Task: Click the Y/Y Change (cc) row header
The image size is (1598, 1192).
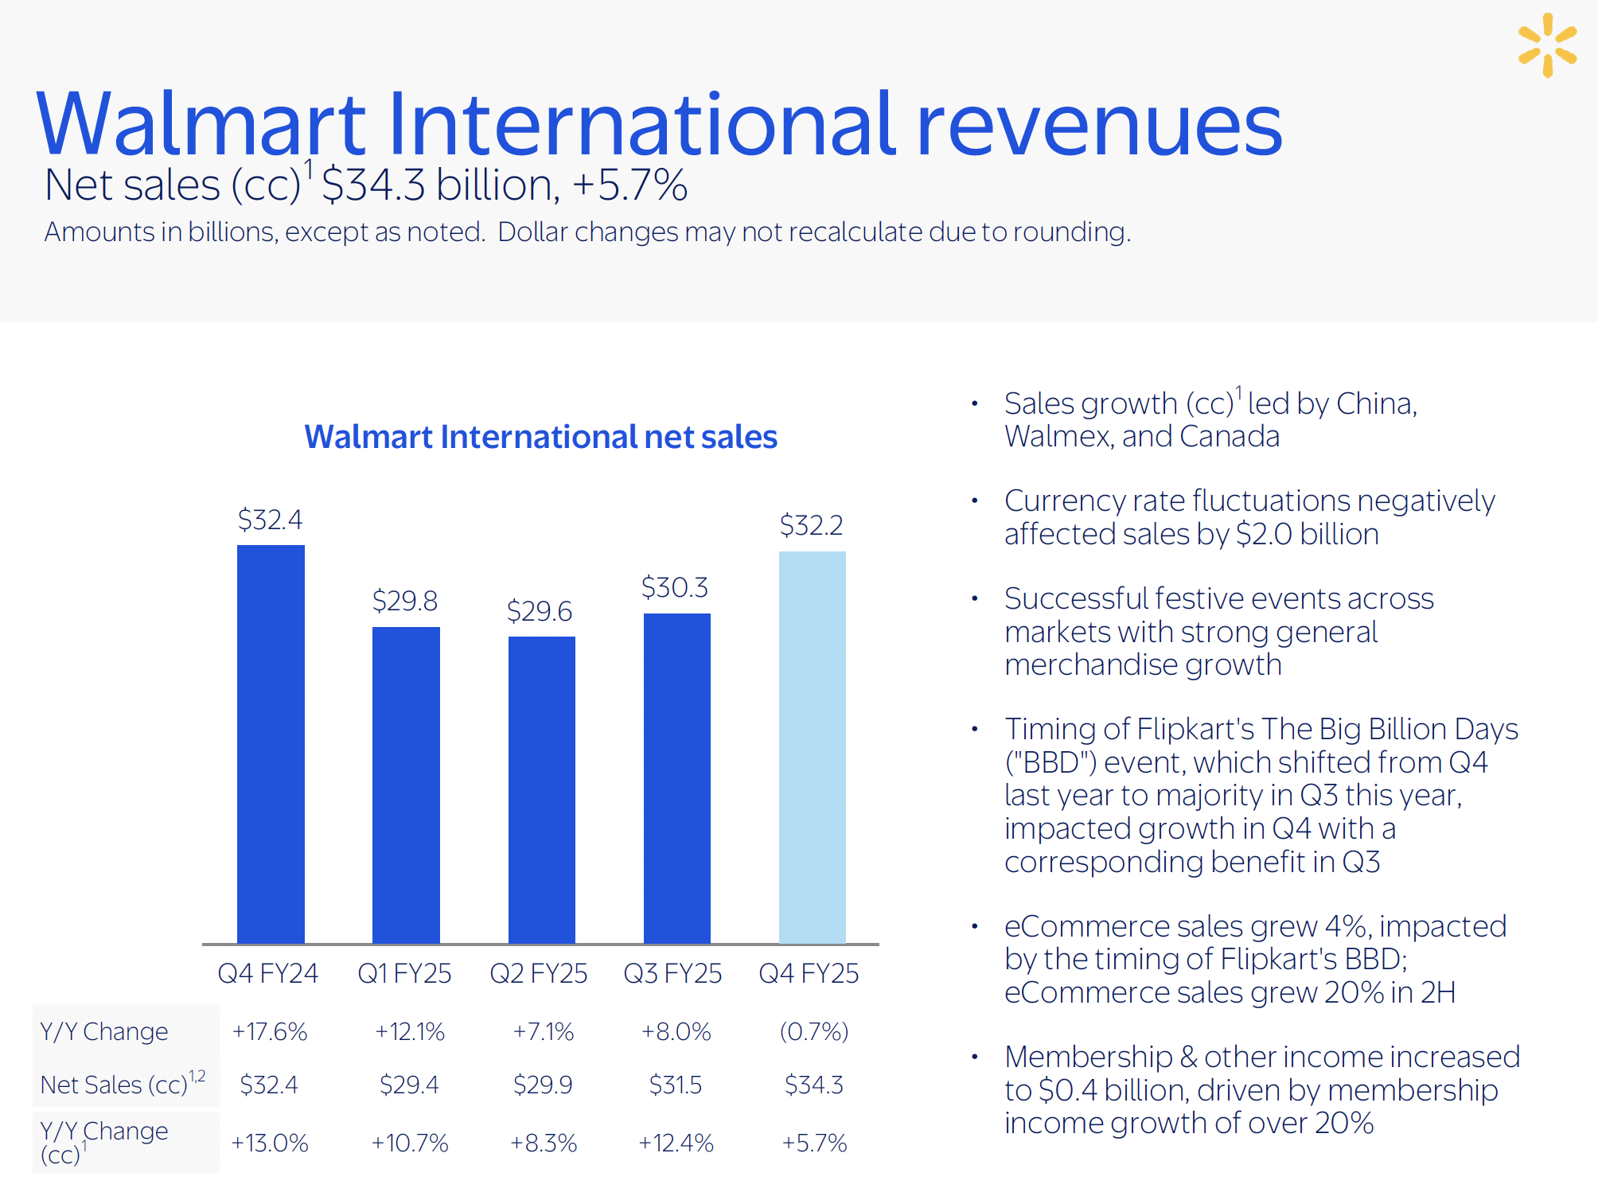Action: [x=104, y=1142]
